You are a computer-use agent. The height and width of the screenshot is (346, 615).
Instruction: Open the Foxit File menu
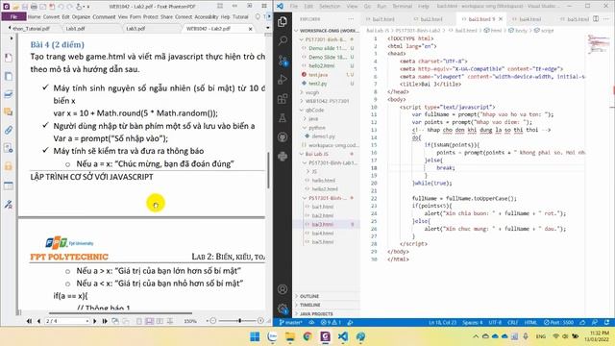(13, 17)
